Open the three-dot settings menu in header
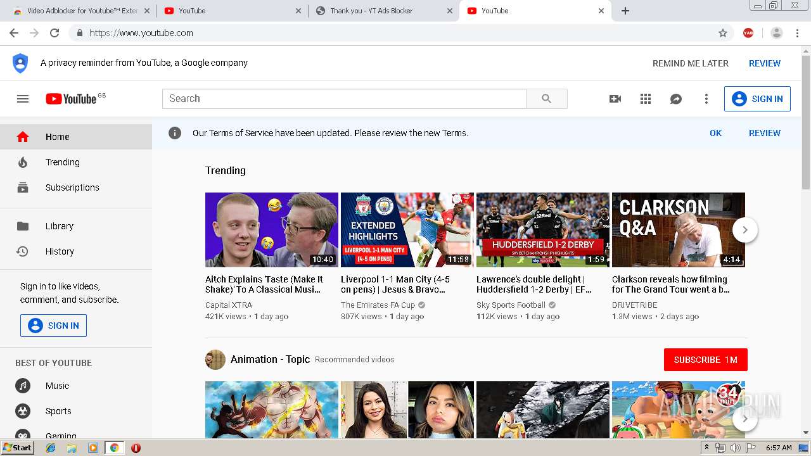The width and height of the screenshot is (811, 456). (x=706, y=99)
